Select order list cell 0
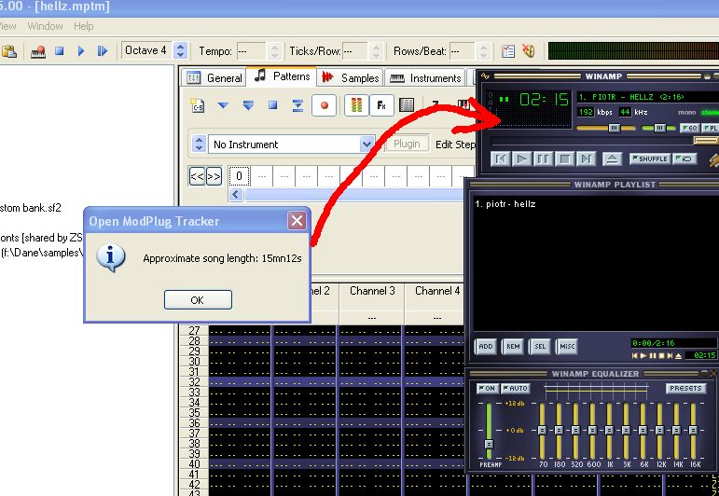719x496 pixels. click(x=239, y=176)
